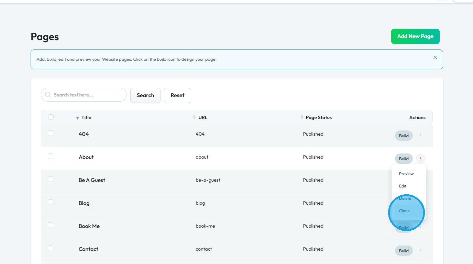Click Delete in the actions menu
The image size is (473, 264).
tap(405, 198)
